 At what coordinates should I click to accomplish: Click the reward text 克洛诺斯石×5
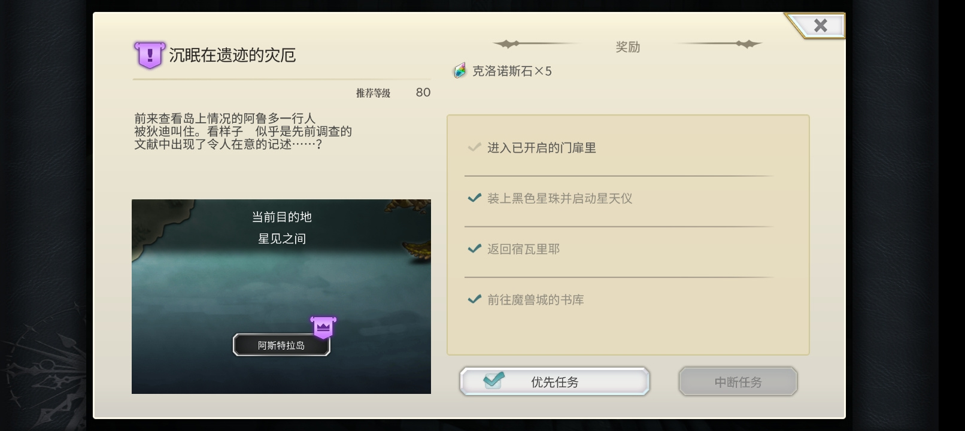[x=512, y=71]
